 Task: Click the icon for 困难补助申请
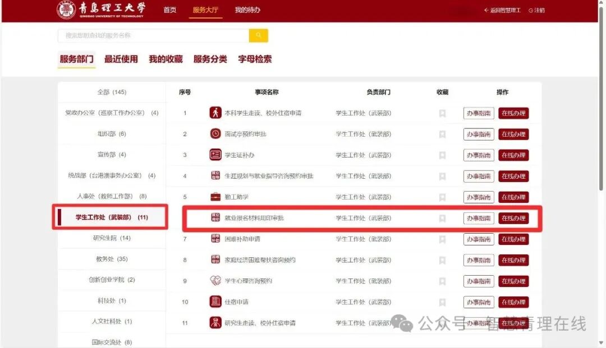tap(215, 239)
